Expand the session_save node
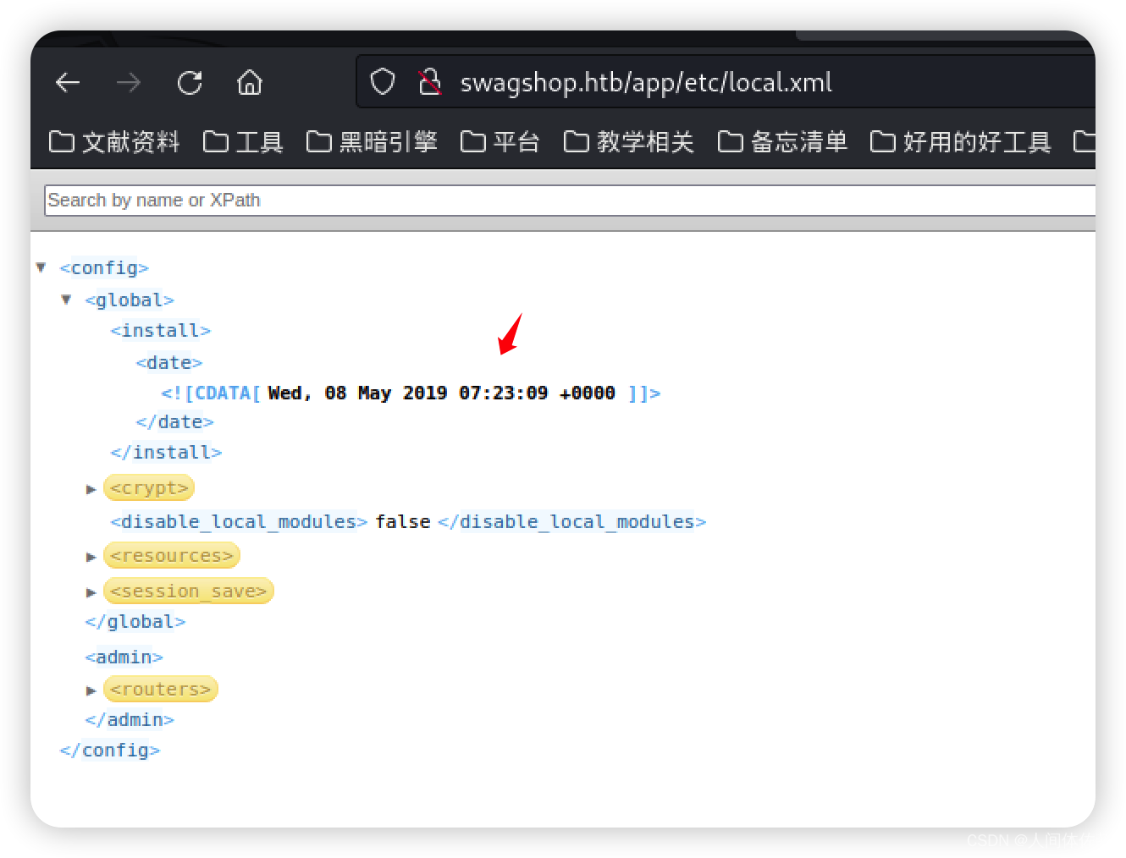1126x858 pixels. pyautogui.click(x=91, y=592)
